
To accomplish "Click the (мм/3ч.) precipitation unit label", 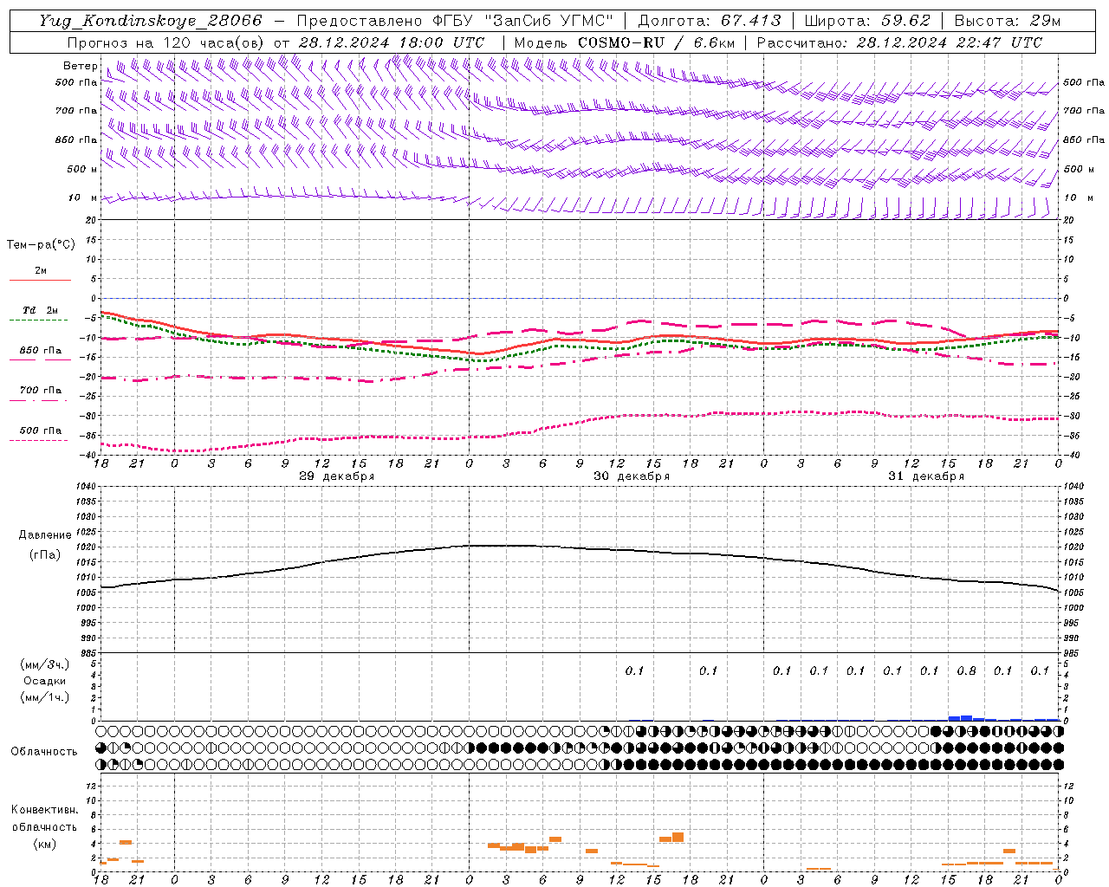I will 45,664.
